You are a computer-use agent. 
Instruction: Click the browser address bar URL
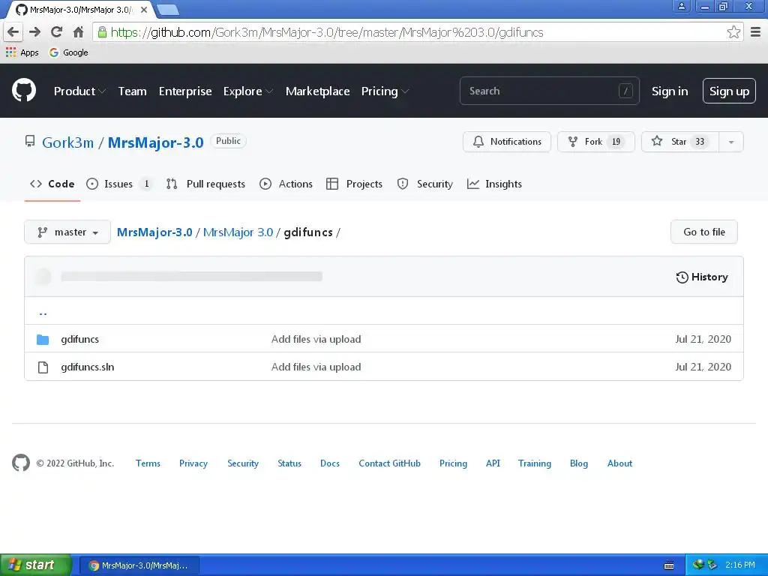coord(327,32)
